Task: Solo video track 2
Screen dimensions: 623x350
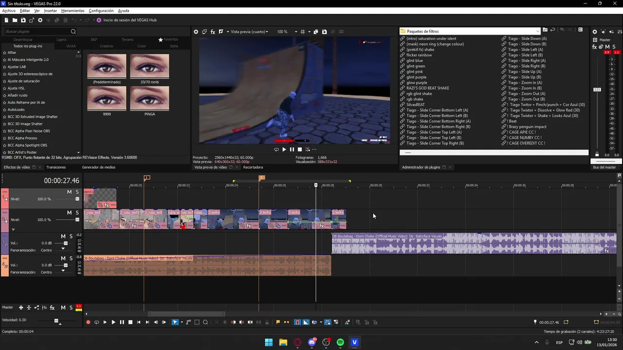Action: pos(77,213)
